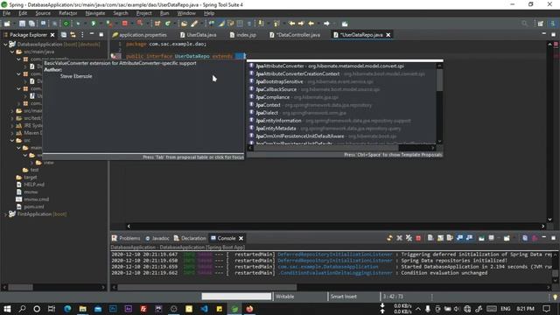Open the Navigate menu
The height and width of the screenshot is (315, 560).
click(95, 13)
